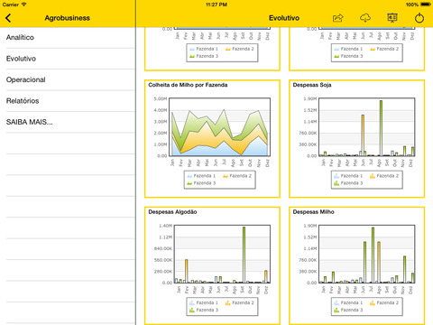Select Evolutivo in the sidebar
Image resolution: width=433 pixels, height=325 pixels.
point(68,59)
